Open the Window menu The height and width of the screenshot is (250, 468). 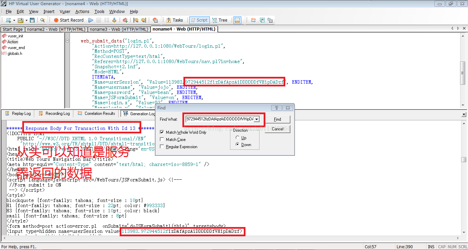point(117,12)
